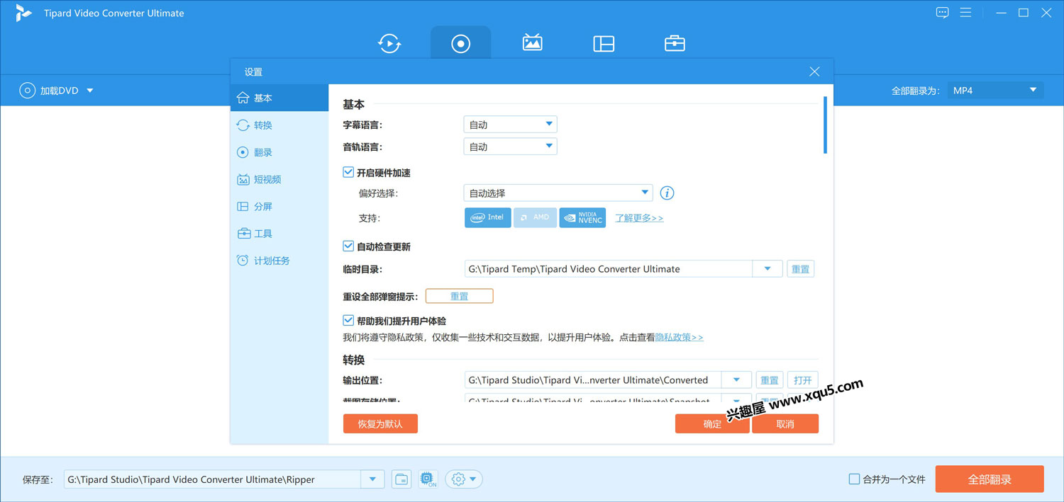Click the 输出位置 path field

coord(593,380)
